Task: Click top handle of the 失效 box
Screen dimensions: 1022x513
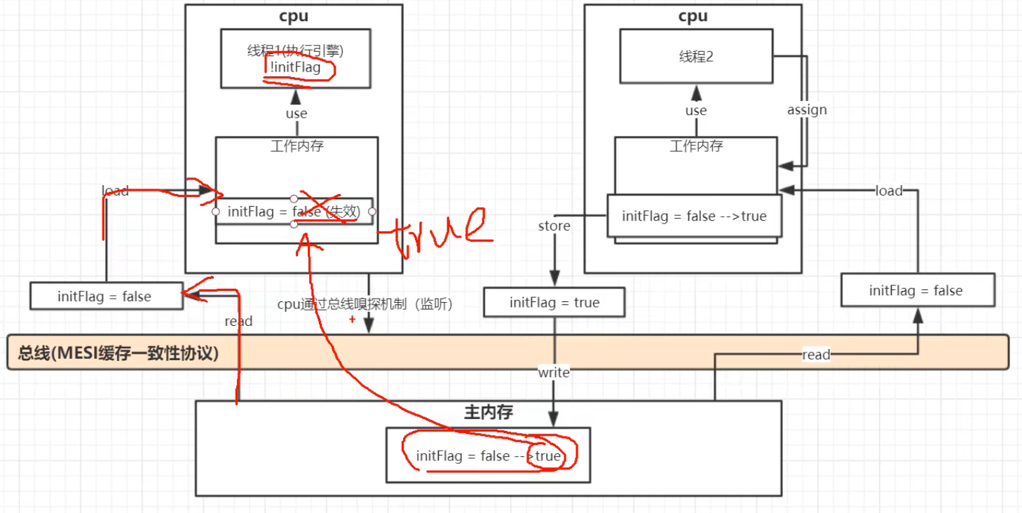Action: click(294, 198)
